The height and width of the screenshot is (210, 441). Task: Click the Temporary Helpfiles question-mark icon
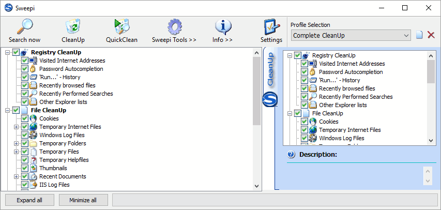tap(33, 160)
